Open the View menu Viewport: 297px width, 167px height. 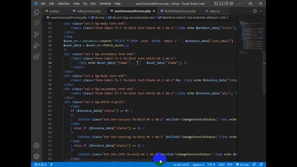(x=76, y=4)
